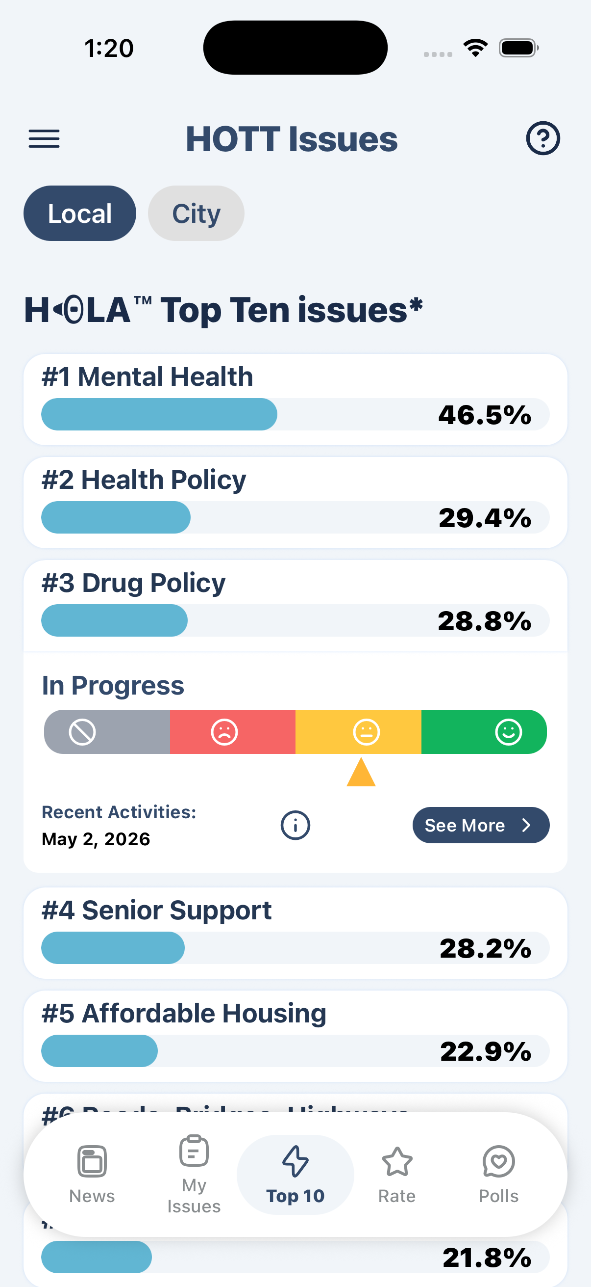Tap the Affordable Housing percentage bar
The height and width of the screenshot is (1287, 591).
tap(295, 1051)
